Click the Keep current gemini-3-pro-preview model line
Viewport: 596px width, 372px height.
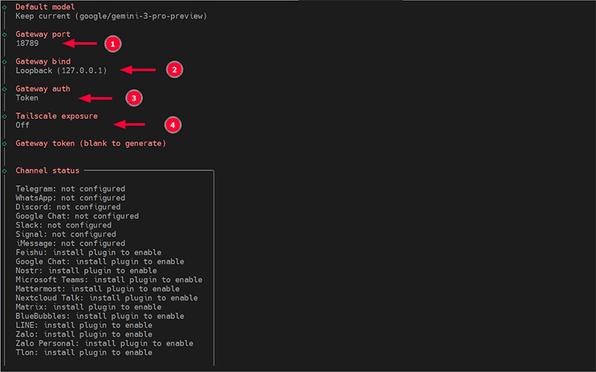pyautogui.click(x=111, y=16)
